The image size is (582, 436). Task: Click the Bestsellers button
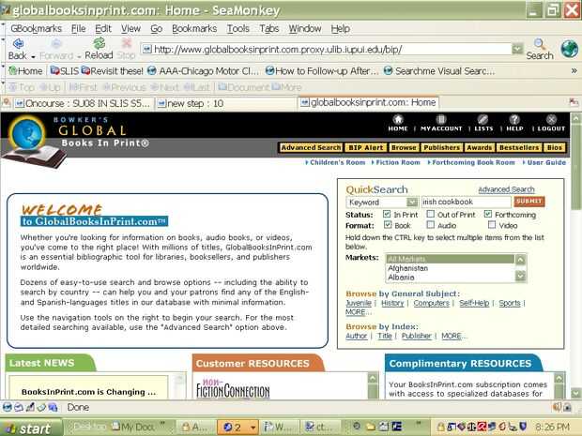[519, 147]
